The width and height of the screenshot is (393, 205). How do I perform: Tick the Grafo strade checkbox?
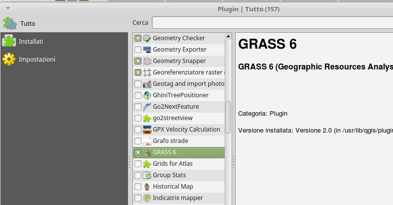pyautogui.click(x=138, y=141)
